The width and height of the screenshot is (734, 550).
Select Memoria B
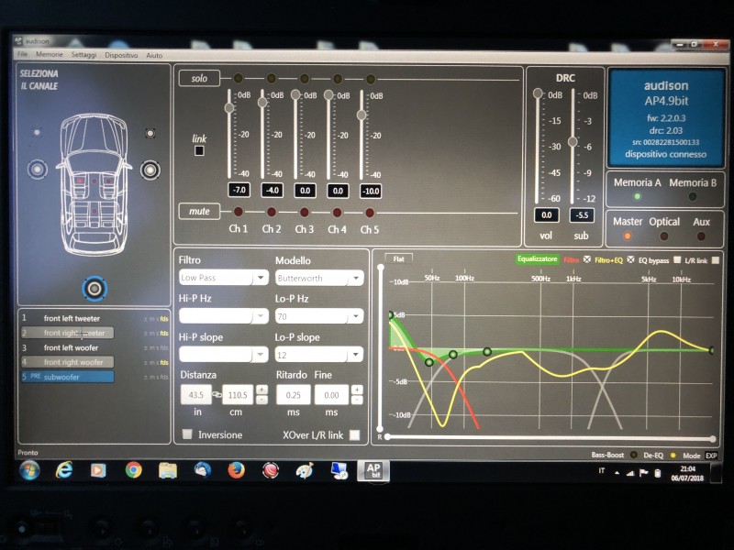693,197
